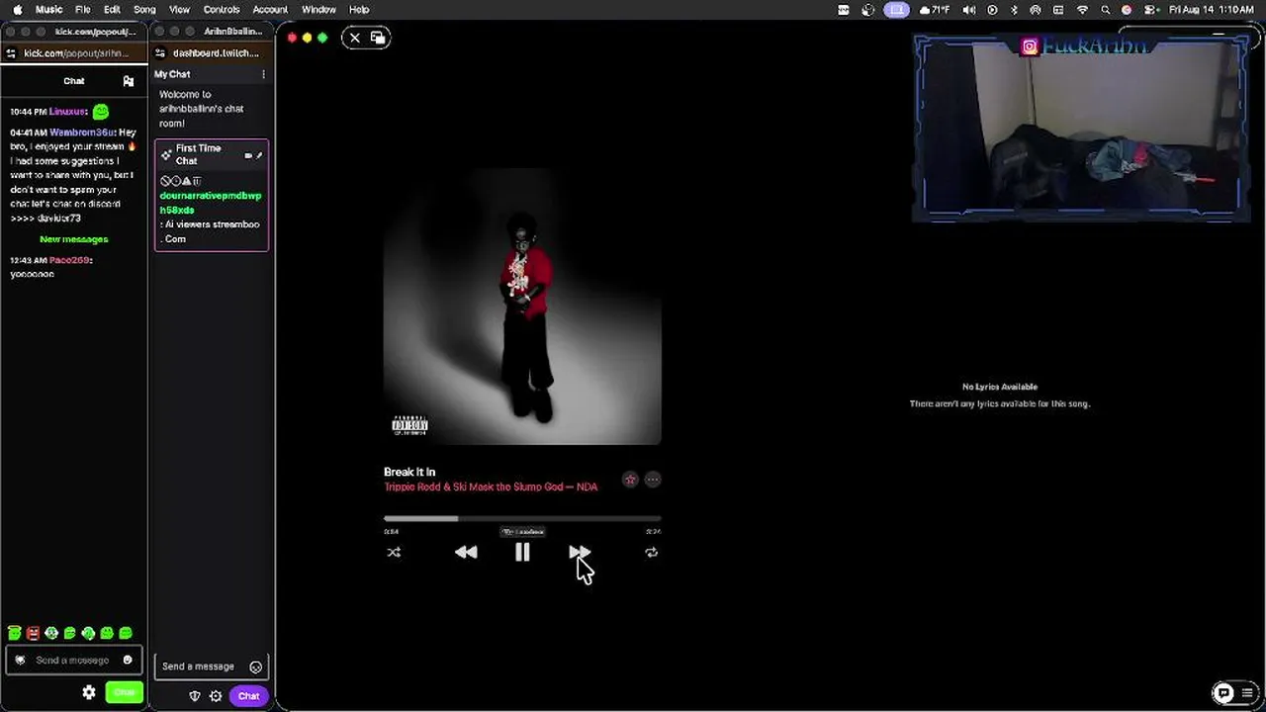Select the first green emote in Kick emote row
Image resolution: width=1266 pixels, height=712 pixels.
coord(14,633)
